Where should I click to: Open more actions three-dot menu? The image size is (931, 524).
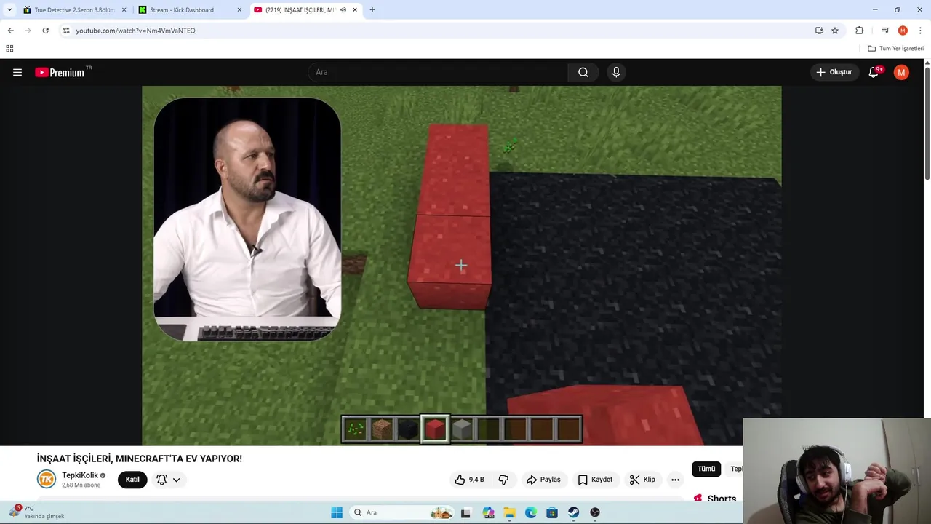tap(675, 480)
